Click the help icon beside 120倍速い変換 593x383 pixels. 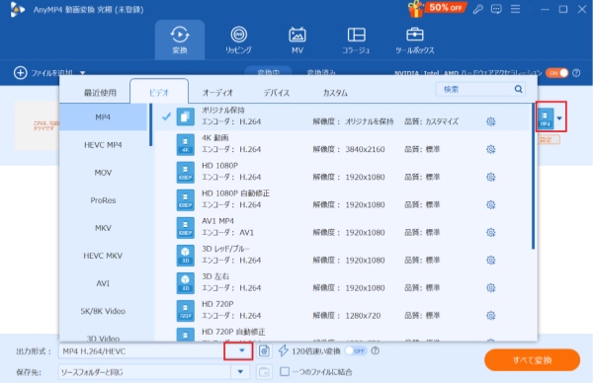(x=375, y=350)
